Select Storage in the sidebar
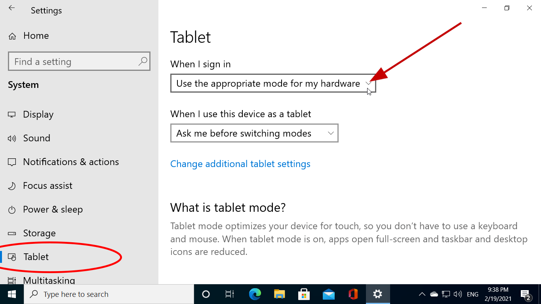 tap(39, 233)
